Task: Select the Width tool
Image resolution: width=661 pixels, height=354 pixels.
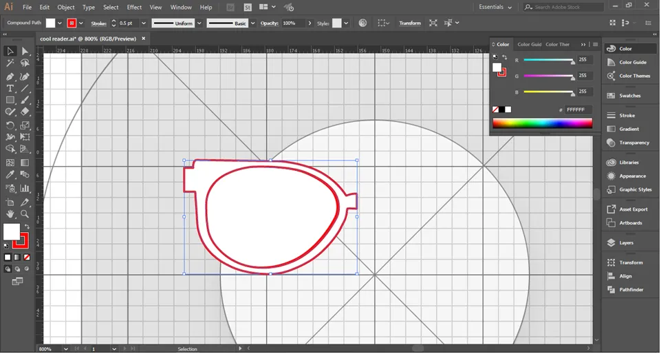Action: click(x=10, y=137)
